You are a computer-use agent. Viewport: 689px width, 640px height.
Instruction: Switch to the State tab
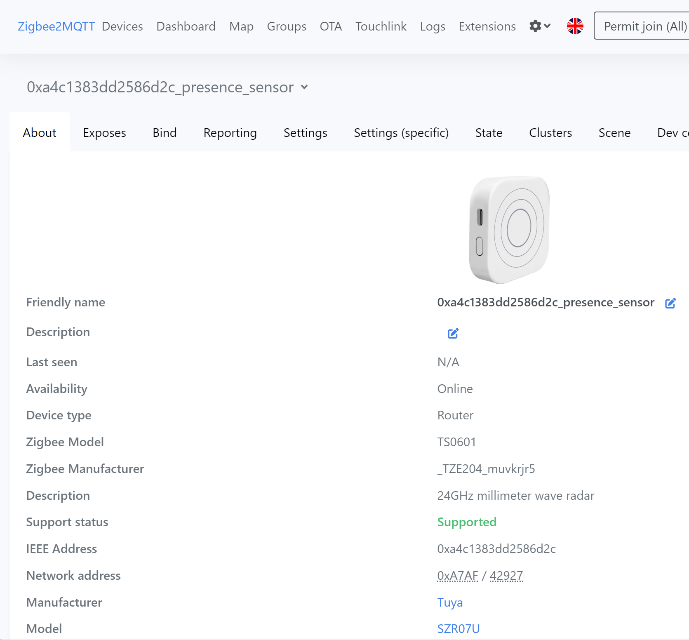coord(489,132)
